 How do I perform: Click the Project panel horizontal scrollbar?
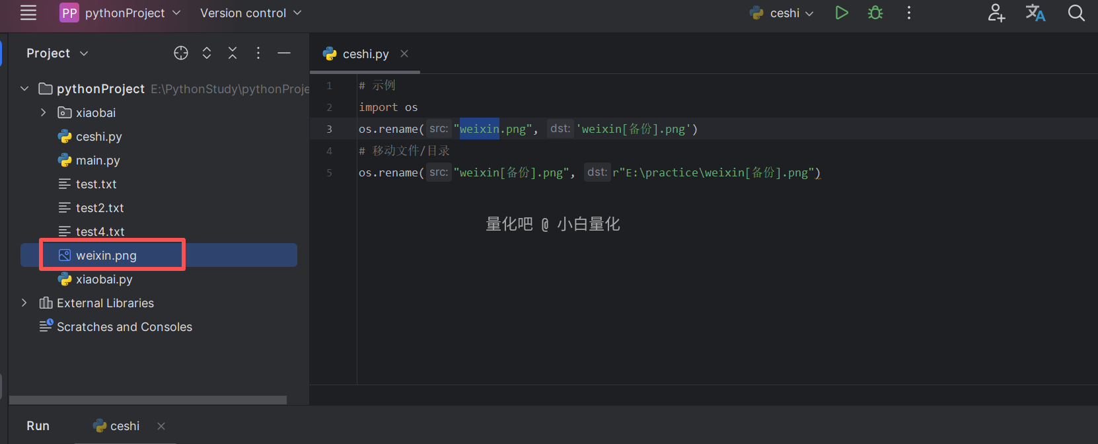click(148, 400)
